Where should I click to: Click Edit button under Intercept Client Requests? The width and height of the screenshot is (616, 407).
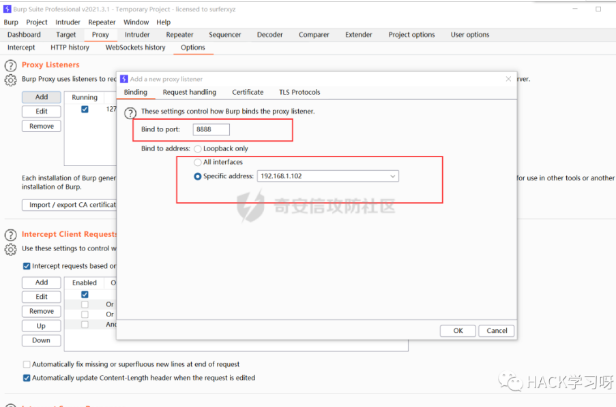[x=41, y=297]
